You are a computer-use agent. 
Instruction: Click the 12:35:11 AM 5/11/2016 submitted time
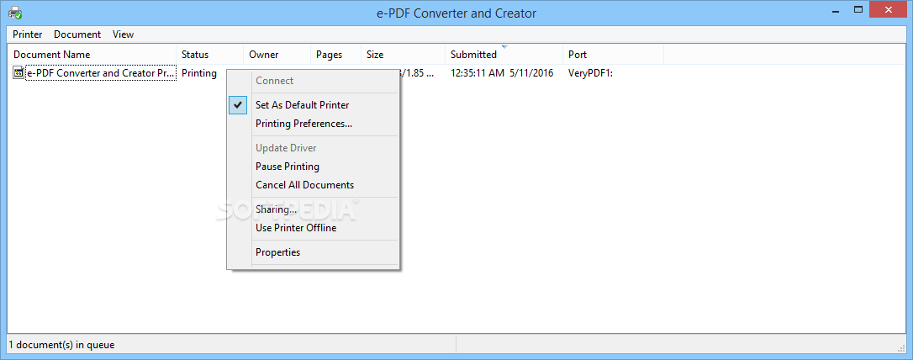tap(502, 73)
